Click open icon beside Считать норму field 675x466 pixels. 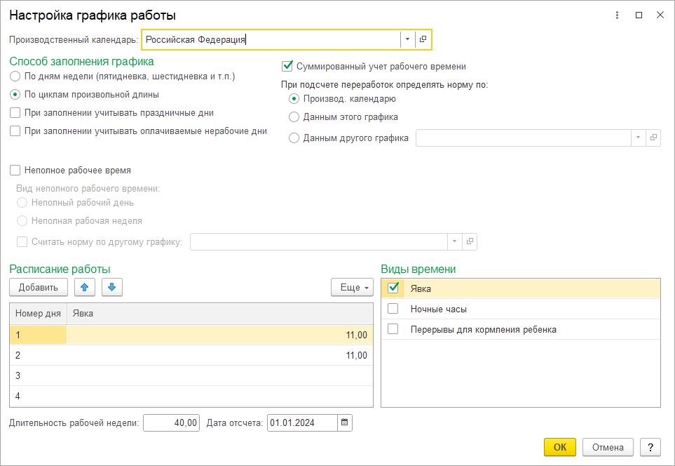[470, 241]
